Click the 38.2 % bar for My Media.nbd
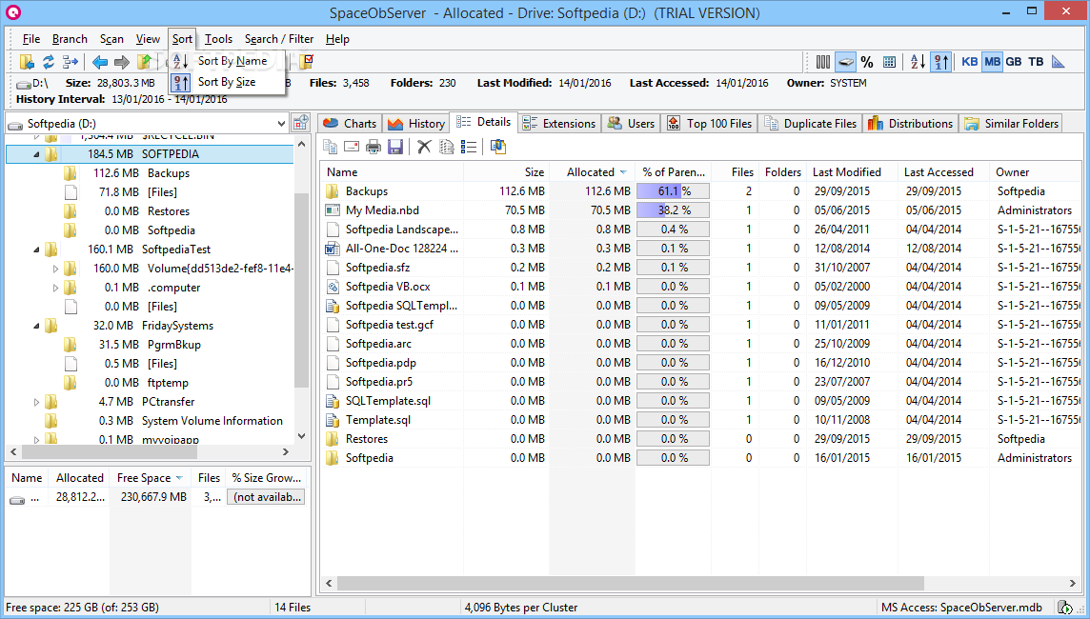The image size is (1090, 619). [673, 210]
